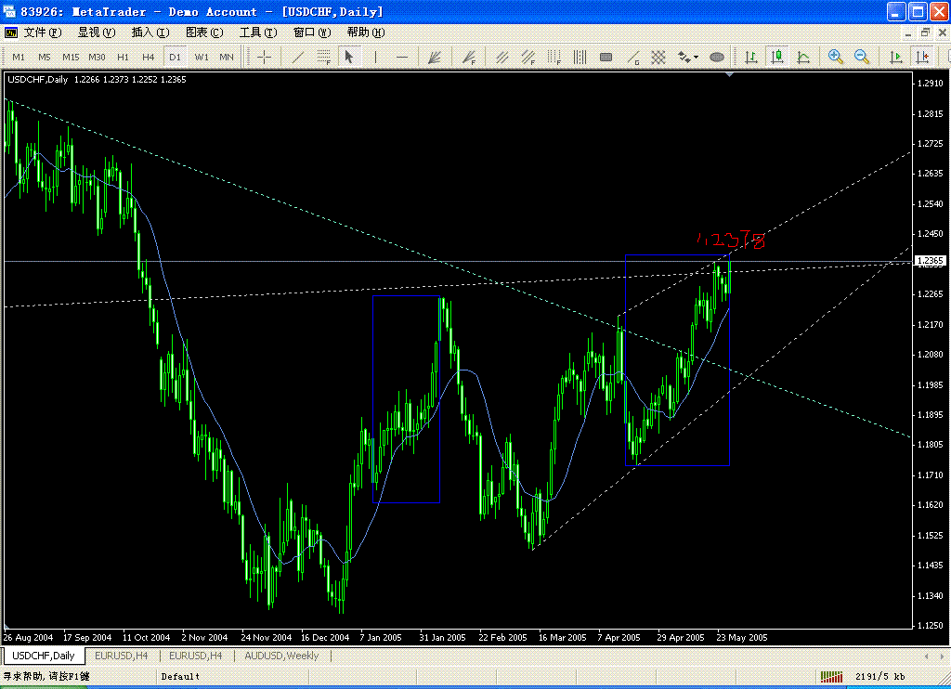Screen dimensions: 951x689
Task: Select the Horizontal Line tool
Action: point(401,57)
